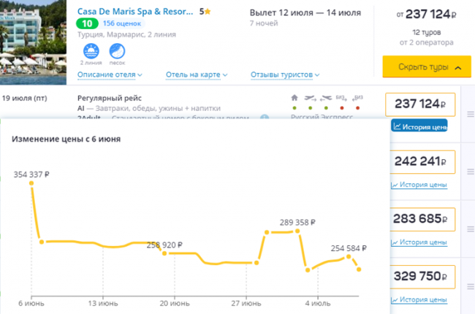Open the Casa De Maris Spa hotel title
475x314 pixels.
coord(136,12)
